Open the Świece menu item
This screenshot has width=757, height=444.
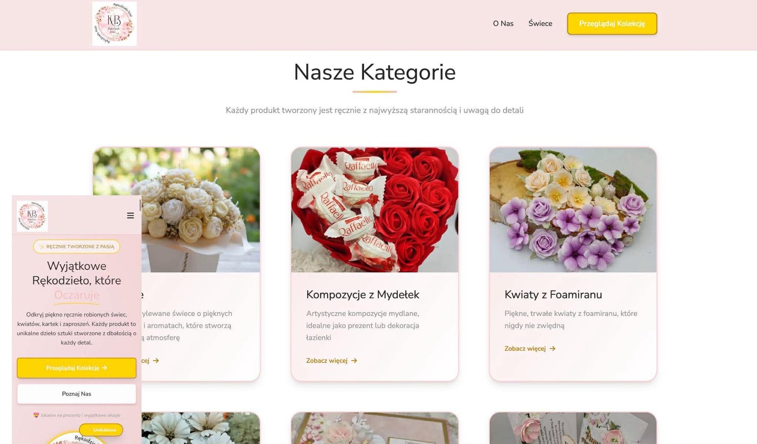click(540, 23)
